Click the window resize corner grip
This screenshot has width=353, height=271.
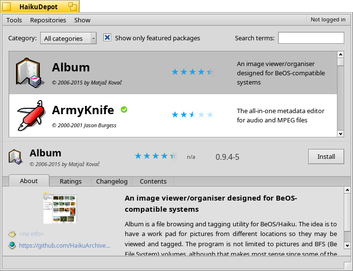348,266
